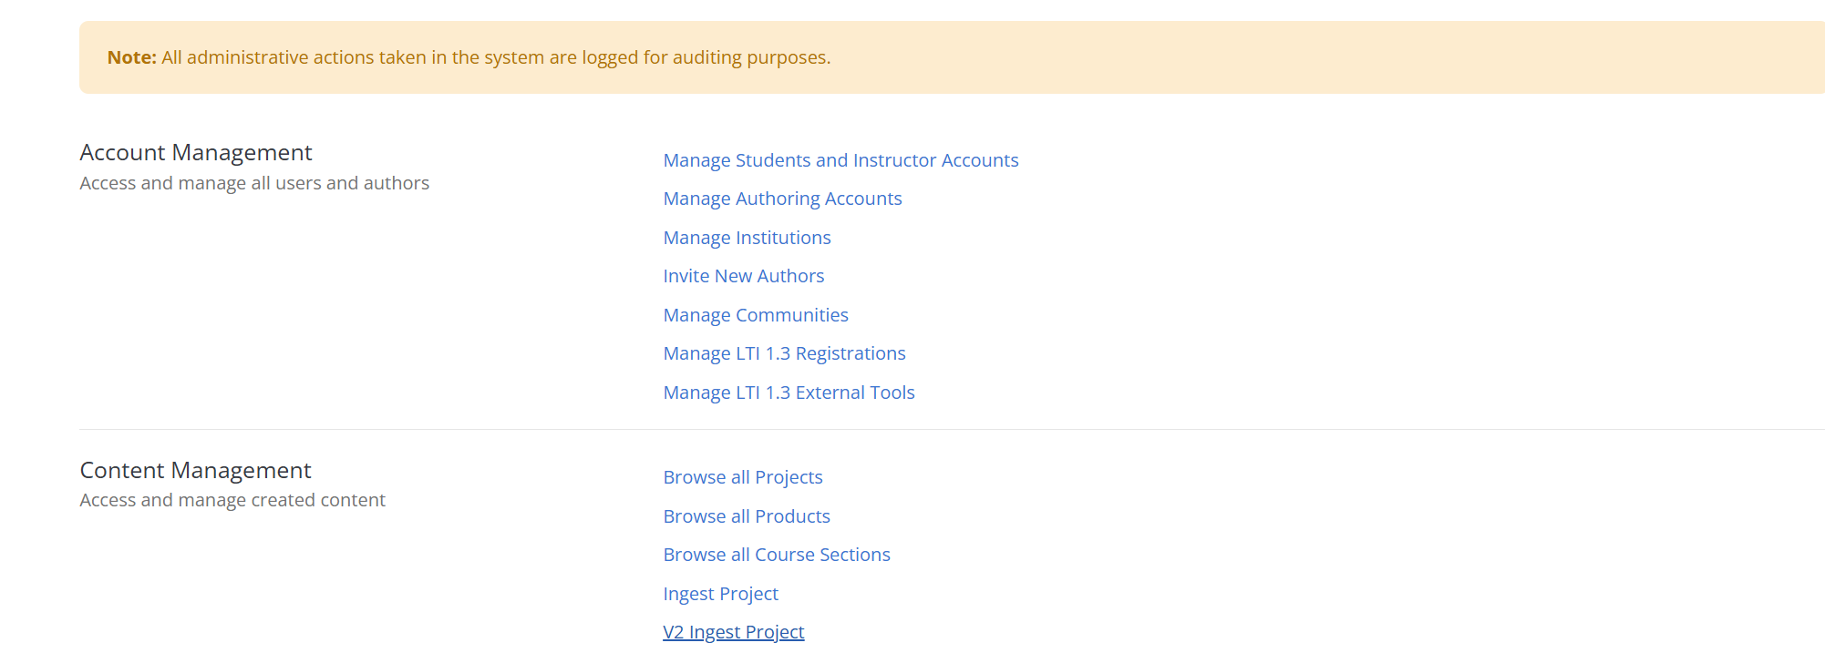The image size is (1825, 653).
Task: Open the V2 Ingest Project link
Action: click(x=733, y=632)
